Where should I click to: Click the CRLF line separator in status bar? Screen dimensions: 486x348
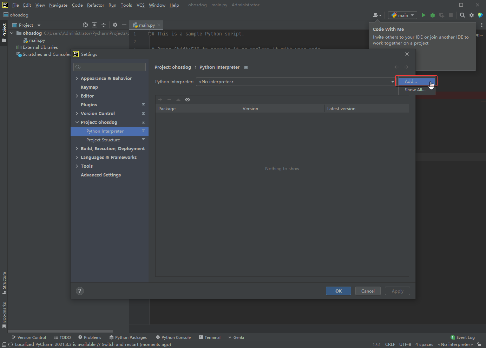[x=390, y=344]
